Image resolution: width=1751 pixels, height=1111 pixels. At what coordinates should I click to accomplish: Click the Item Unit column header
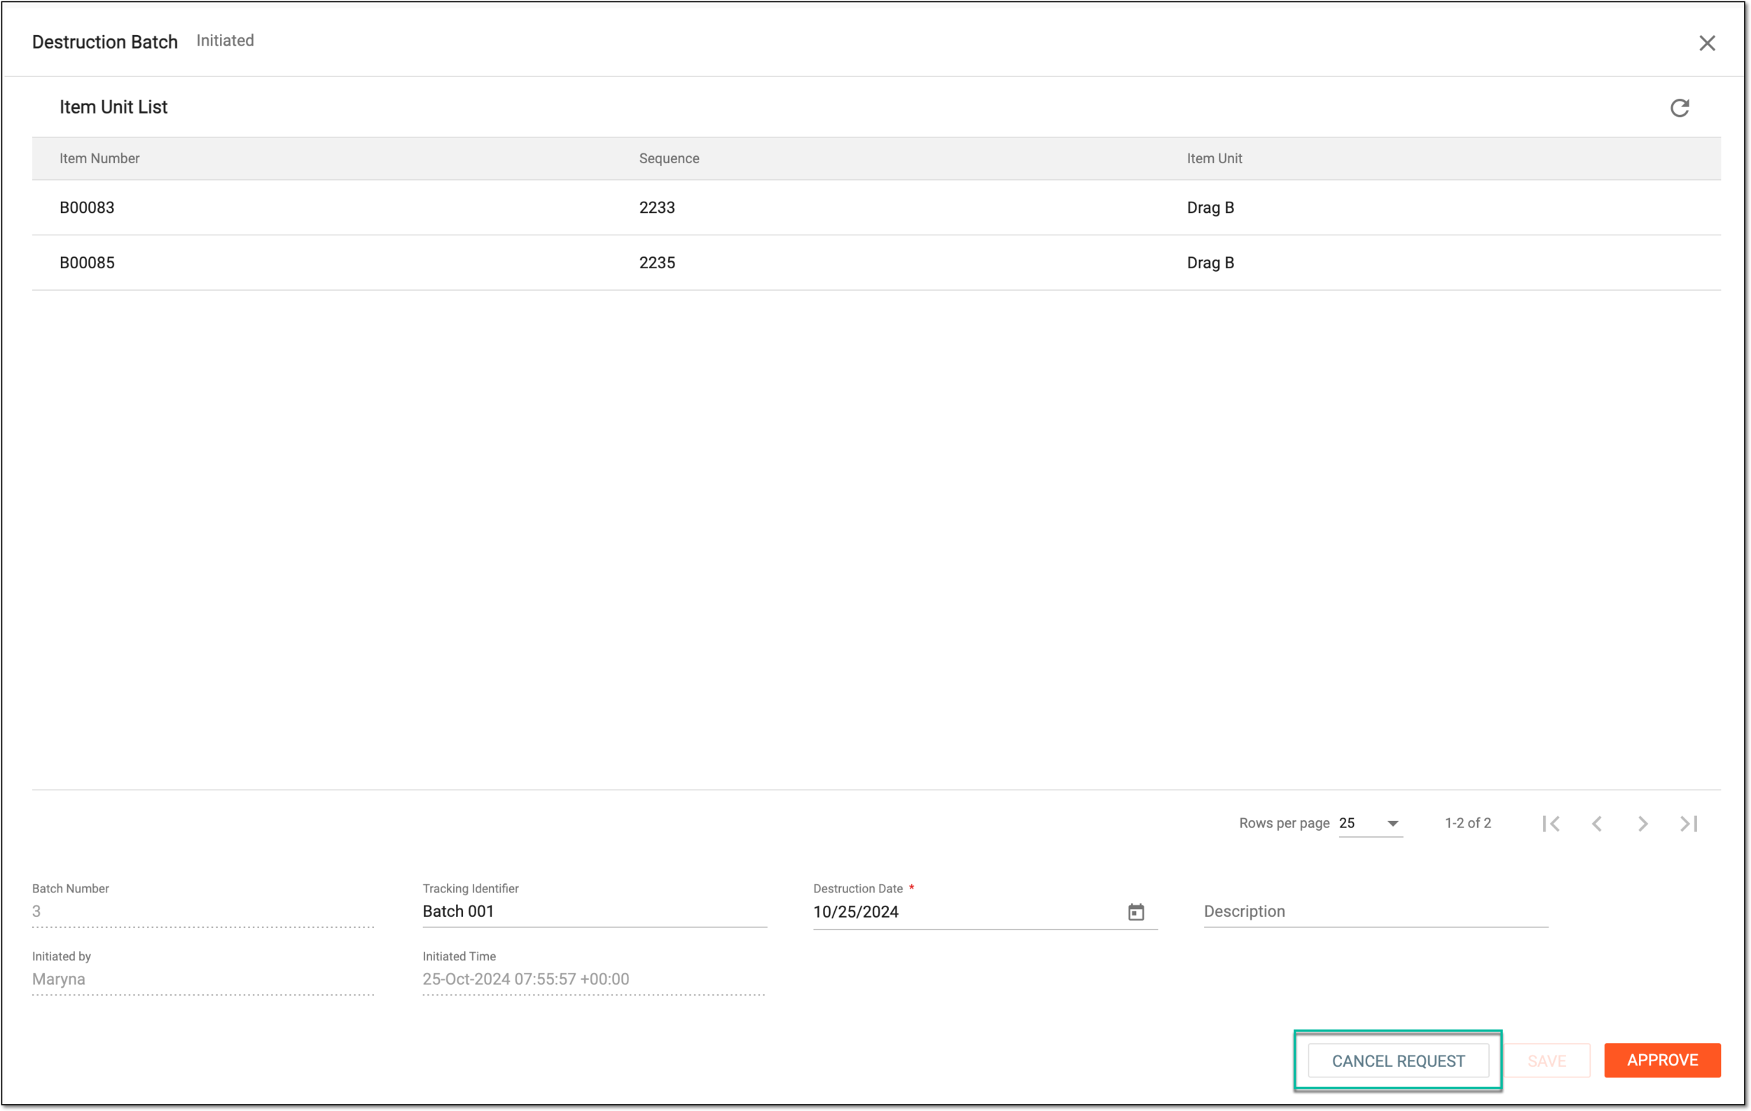coord(1214,158)
